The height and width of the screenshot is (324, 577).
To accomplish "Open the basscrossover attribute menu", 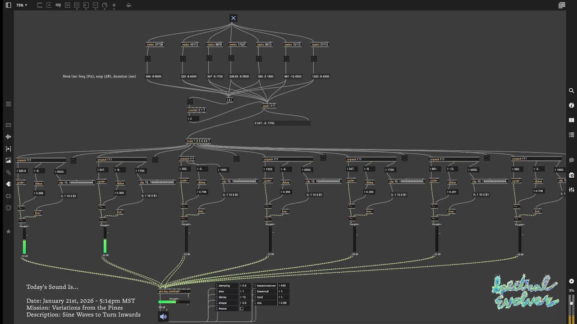I will tap(266, 286).
